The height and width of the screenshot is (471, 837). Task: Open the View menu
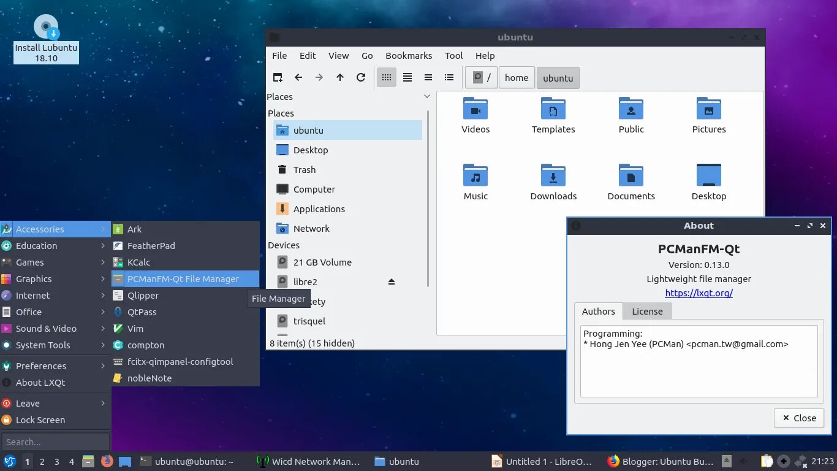click(x=338, y=55)
